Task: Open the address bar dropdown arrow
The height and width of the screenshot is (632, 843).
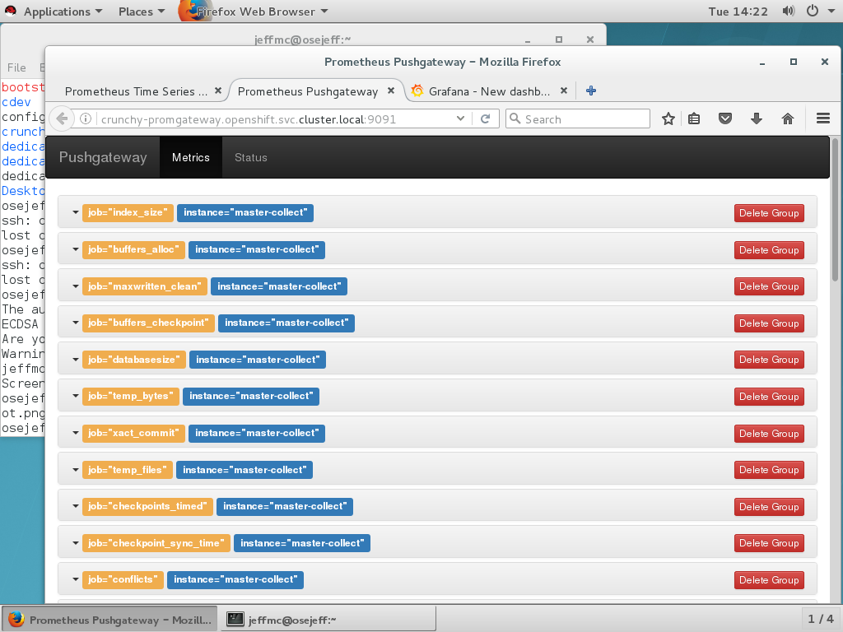Action: (x=462, y=118)
